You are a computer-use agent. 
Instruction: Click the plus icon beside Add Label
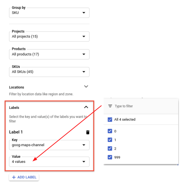14,177
